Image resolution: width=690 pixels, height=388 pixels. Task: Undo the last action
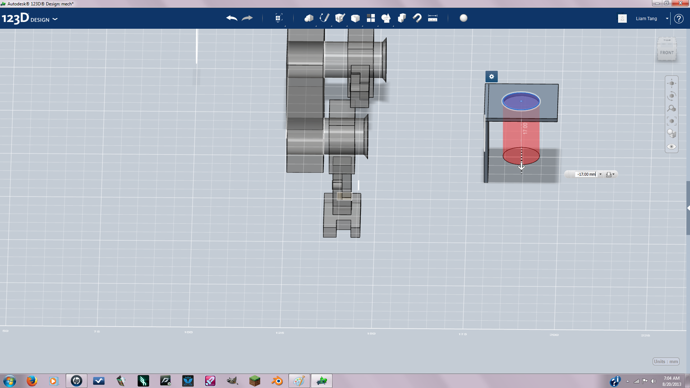click(x=232, y=18)
